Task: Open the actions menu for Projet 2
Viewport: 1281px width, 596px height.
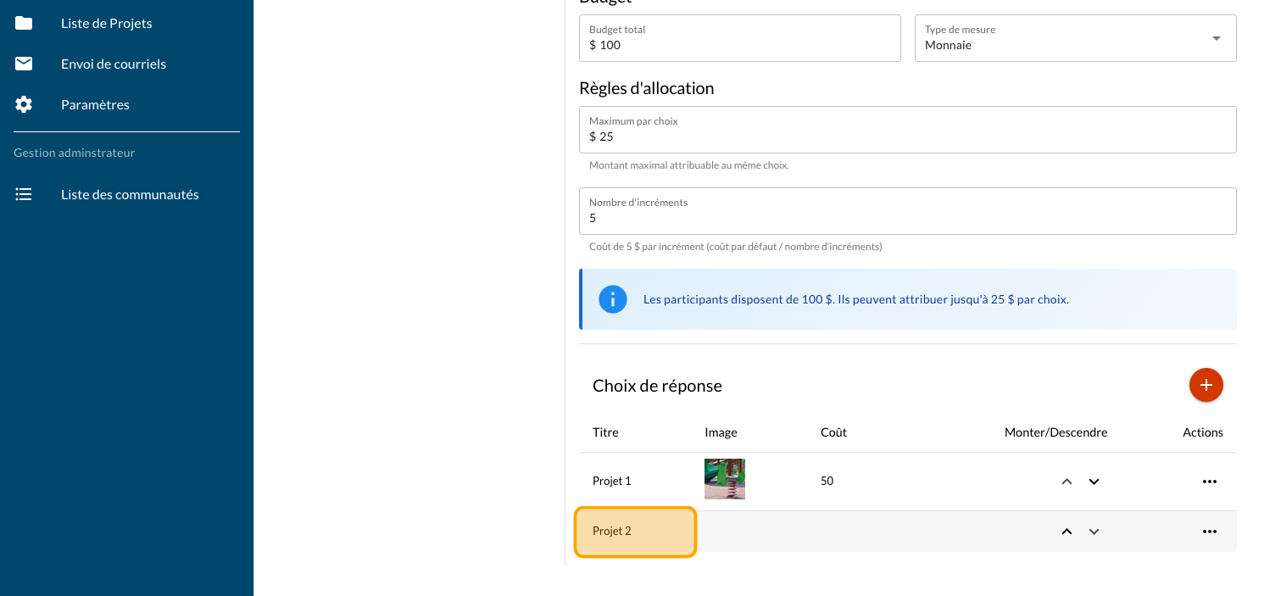Action: tap(1209, 532)
